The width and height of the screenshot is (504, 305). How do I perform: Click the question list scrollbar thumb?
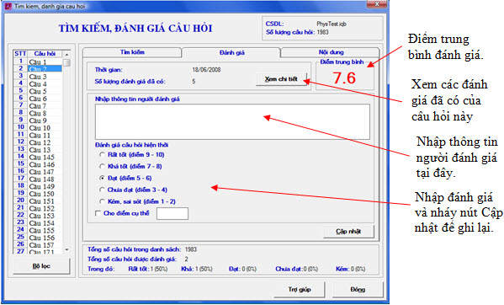[66, 62]
